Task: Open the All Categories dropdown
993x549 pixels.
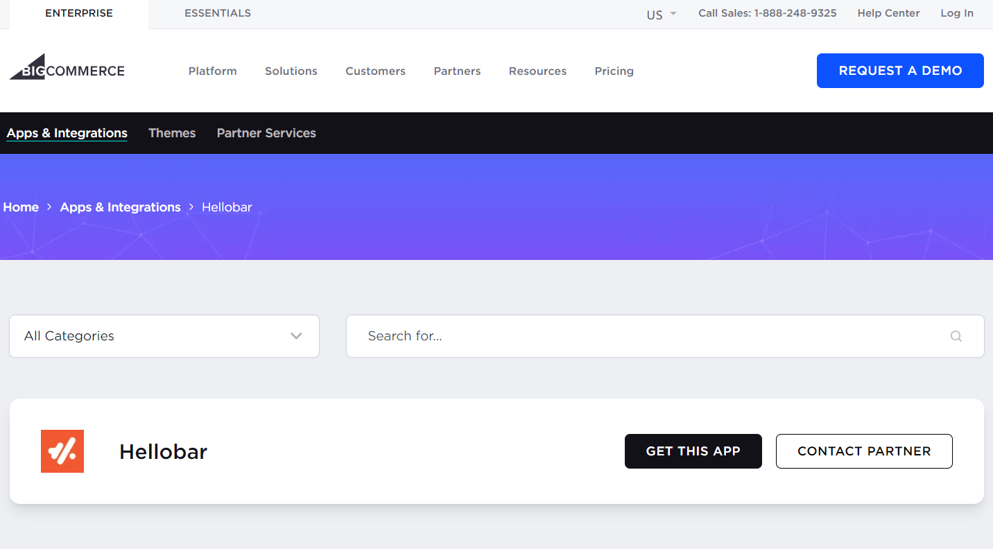Action: click(164, 335)
